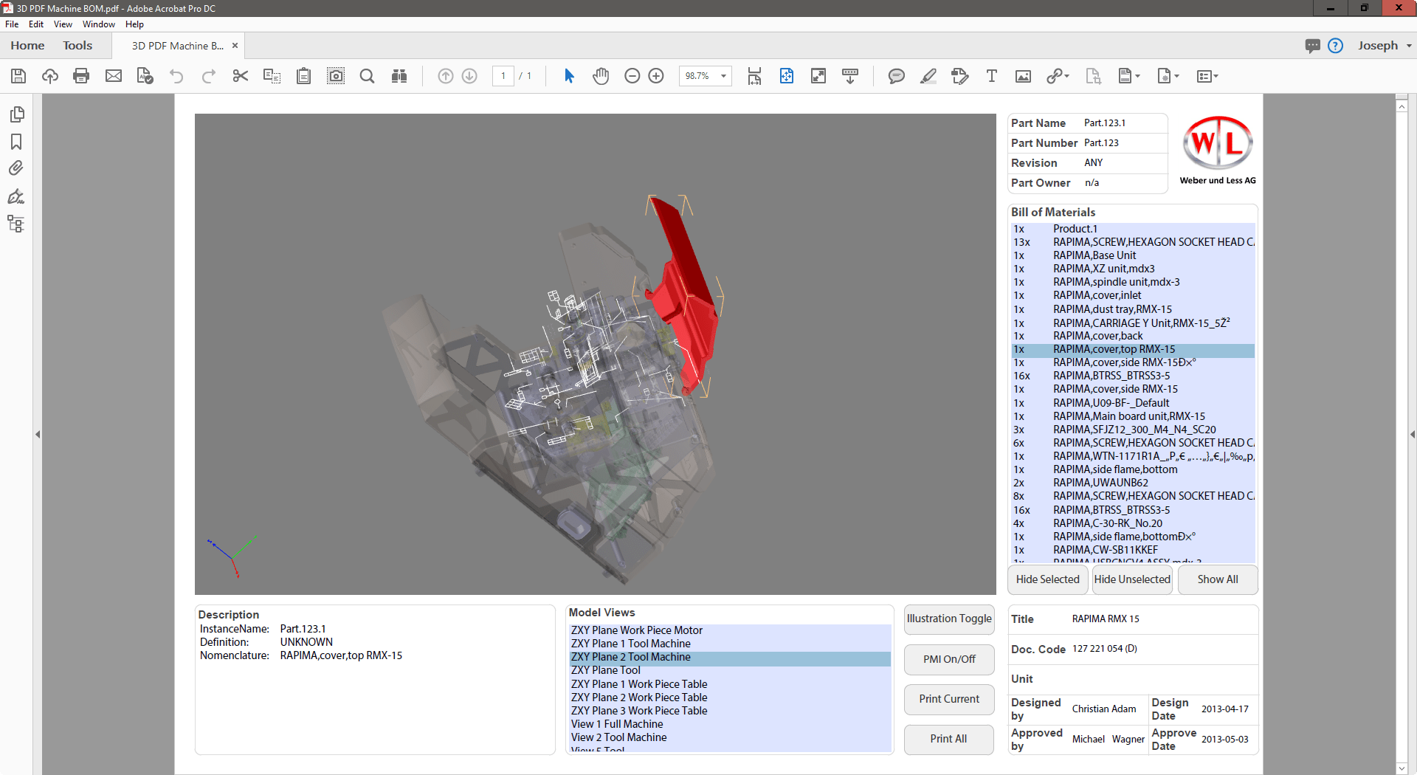This screenshot has width=1417, height=775.
Task: Click the Illustration Toggle button
Action: pyautogui.click(x=949, y=619)
